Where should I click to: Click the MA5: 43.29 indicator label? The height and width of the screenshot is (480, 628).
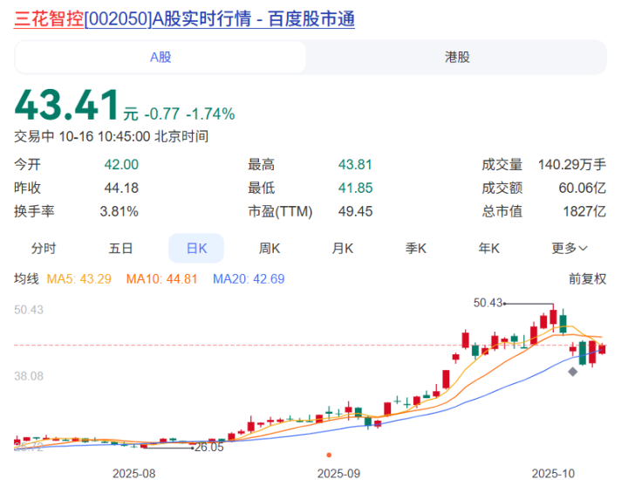(x=78, y=278)
